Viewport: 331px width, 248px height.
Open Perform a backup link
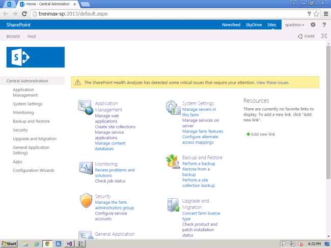[x=199, y=163]
